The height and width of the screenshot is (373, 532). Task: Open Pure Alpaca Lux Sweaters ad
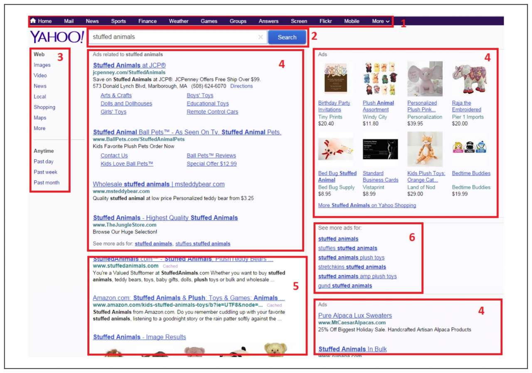pos(355,315)
